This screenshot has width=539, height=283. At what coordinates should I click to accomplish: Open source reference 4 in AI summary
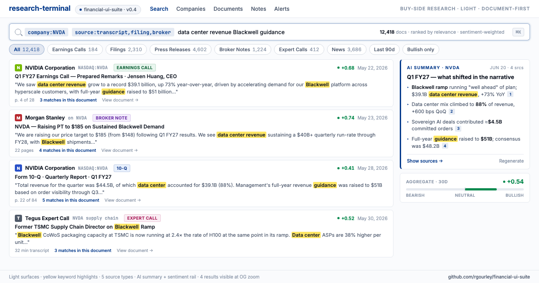(445, 146)
